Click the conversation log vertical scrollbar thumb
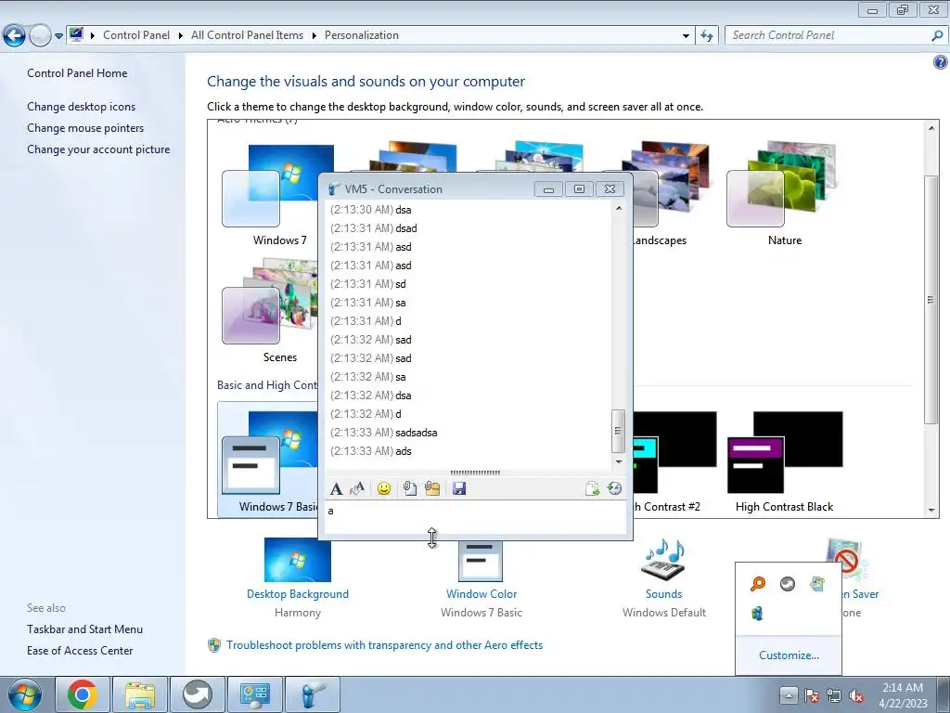 [x=618, y=431]
